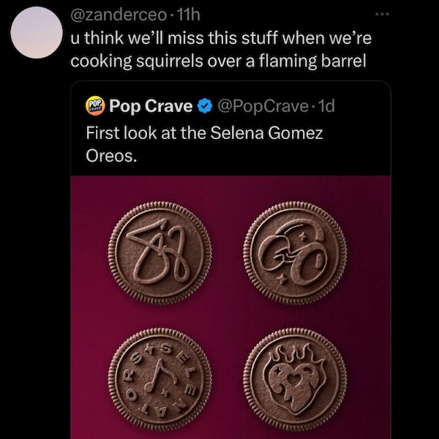Click the "cooking squirrels over a flaming barrel" line
This screenshot has height=439, width=439.
(x=217, y=60)
